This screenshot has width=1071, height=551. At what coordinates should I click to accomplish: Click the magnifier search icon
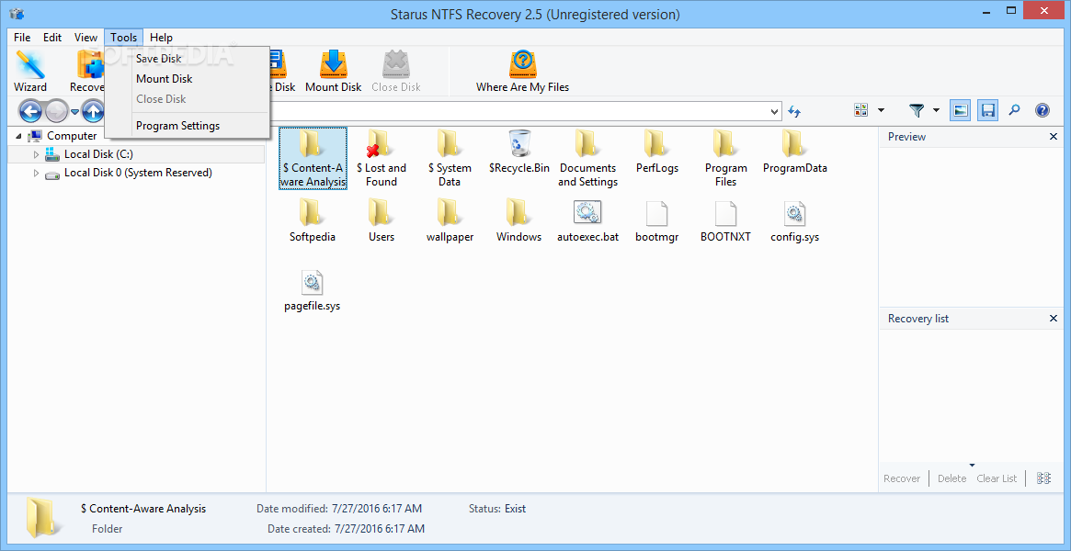point(1014,110)
